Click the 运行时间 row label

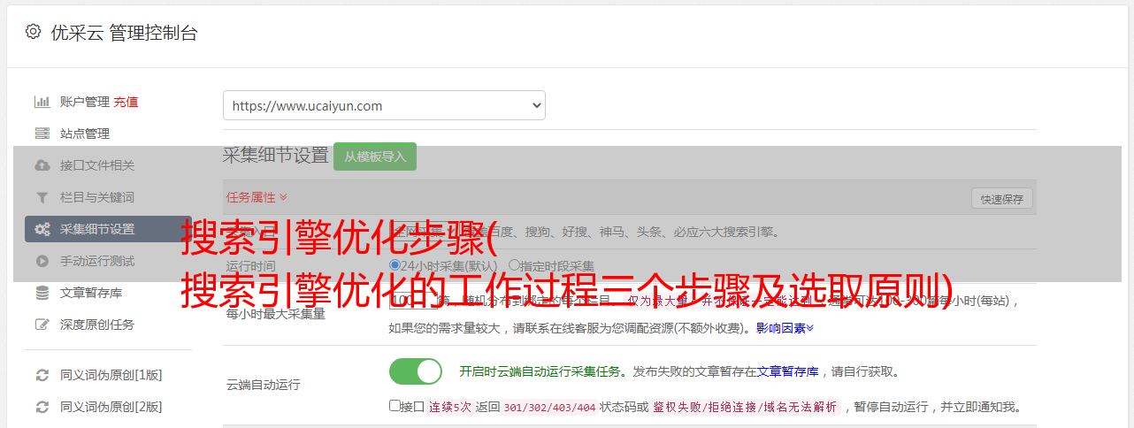250,265
